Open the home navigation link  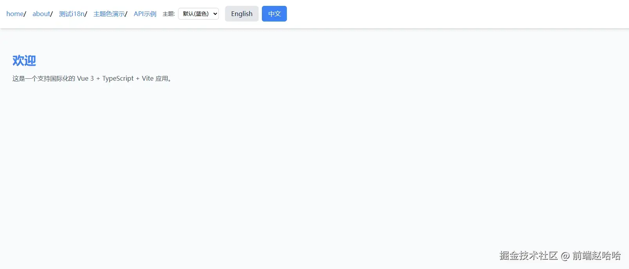point(15,14)
